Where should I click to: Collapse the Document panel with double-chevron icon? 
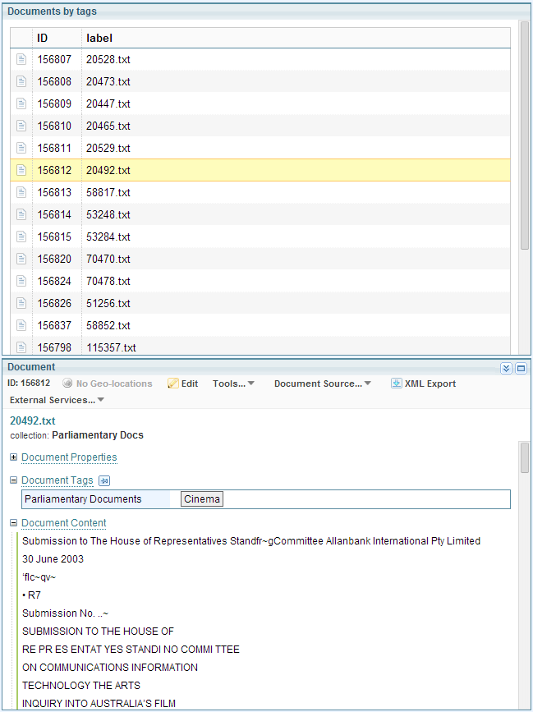click(507, 369)
